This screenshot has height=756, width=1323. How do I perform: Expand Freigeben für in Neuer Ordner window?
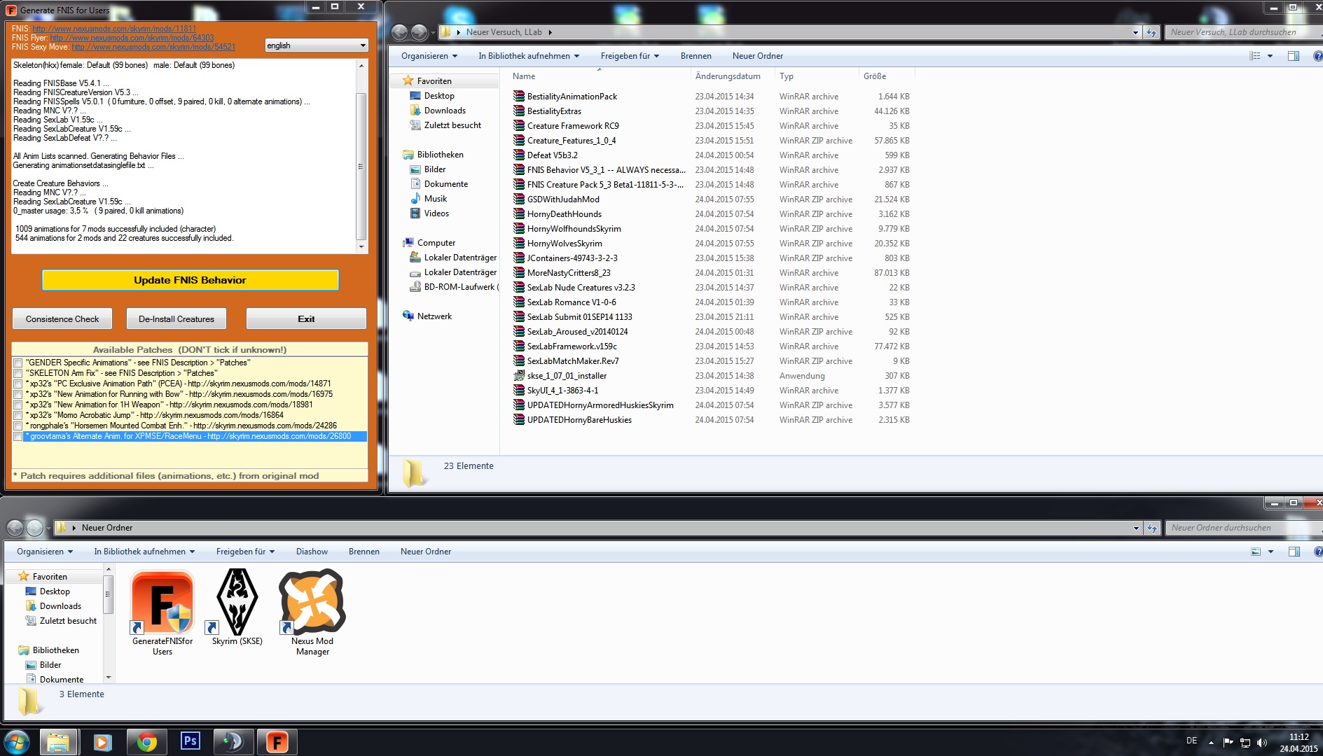pos(245,552)
